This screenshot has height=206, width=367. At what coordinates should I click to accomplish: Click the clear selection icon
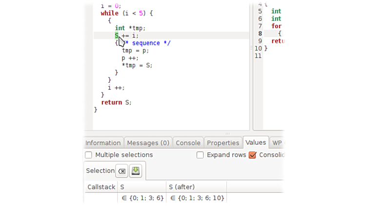click(122, 171)
